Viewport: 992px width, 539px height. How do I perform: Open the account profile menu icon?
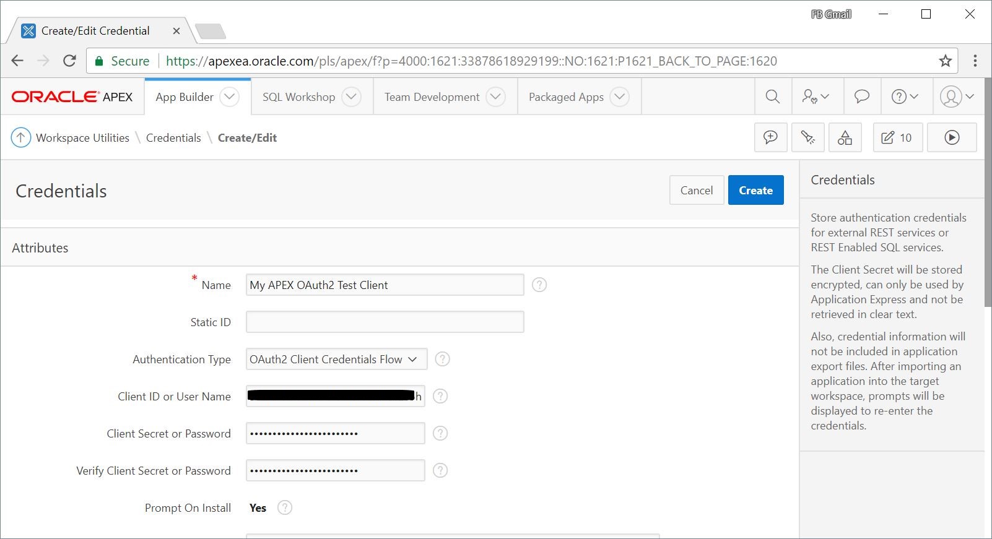(x=957, y=97)
